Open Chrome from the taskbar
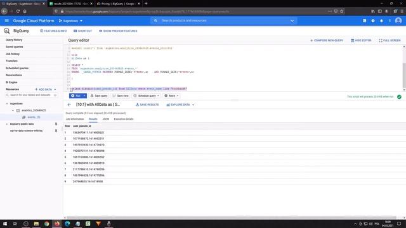The height and width of the screenshot is (228, 406). [x=46, y=224]
